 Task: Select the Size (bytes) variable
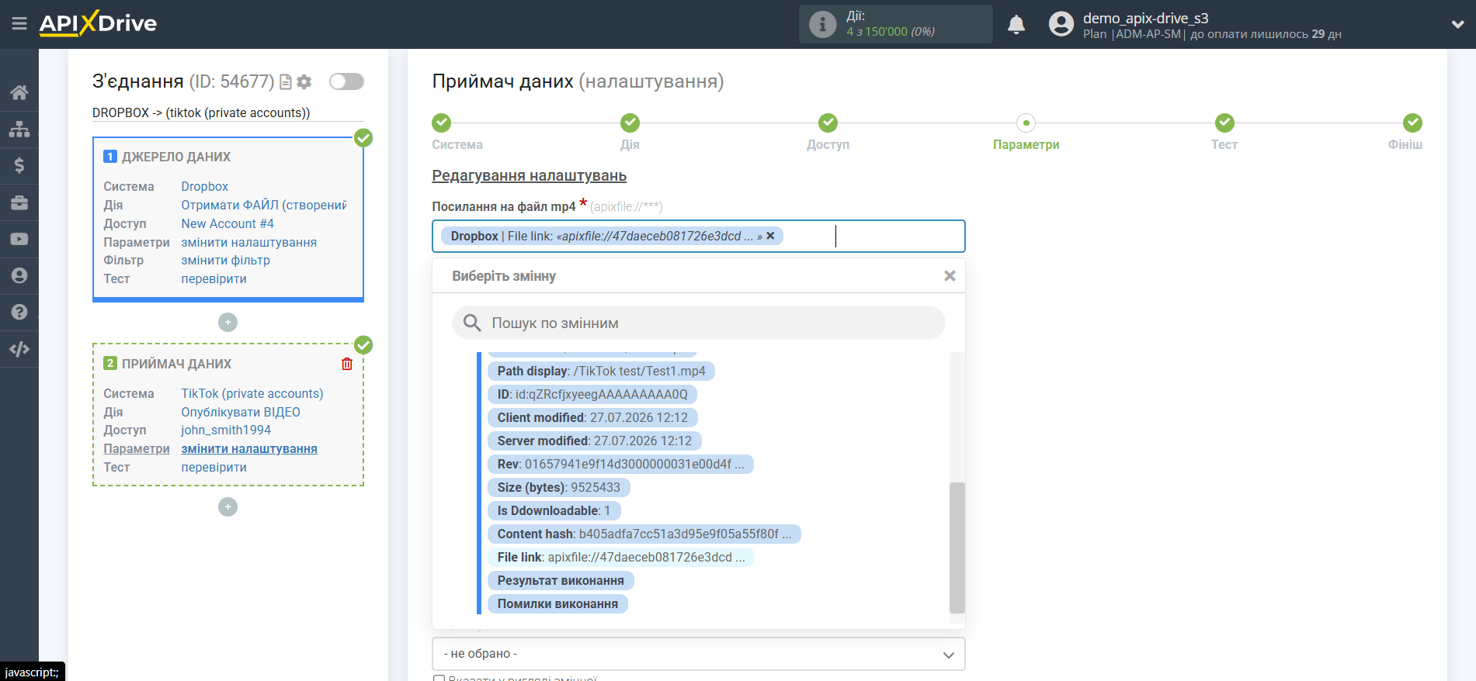(x=559, y=487)
